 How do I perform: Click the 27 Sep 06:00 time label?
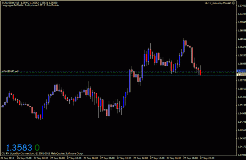tap(91, 158)
